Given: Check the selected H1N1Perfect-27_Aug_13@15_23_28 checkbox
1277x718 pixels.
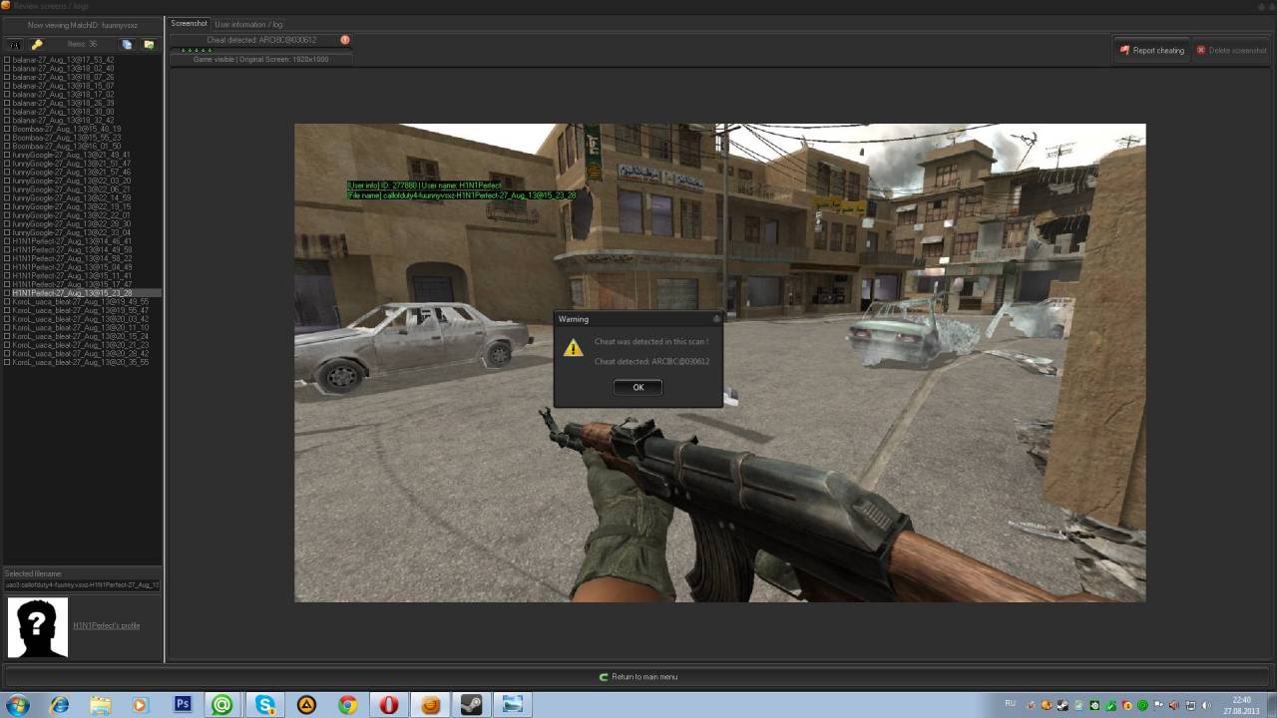Looking at the screenshot, I should point(7,293).
